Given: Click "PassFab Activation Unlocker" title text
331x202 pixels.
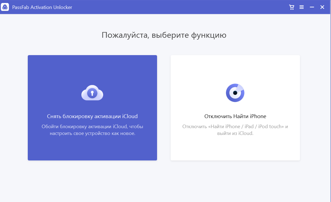Looking at the screenshot, I should tap(42, 7).
